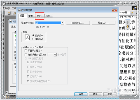Screen dimensions: 140x100
Task: Click the scroll-down arrow at the left panel bottom
Action: click(7, 92)
